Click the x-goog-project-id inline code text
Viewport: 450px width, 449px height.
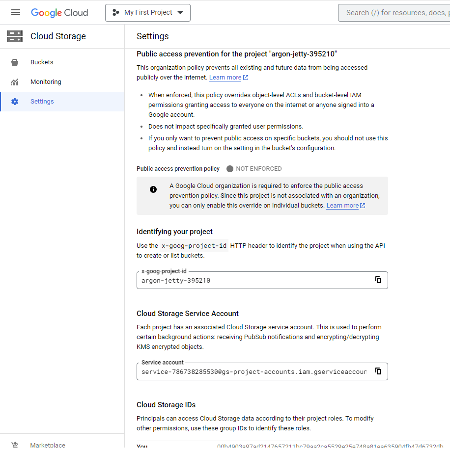point(194,246)
